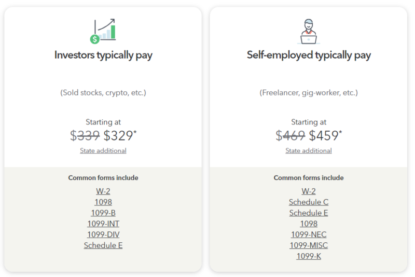Open Schedule E link in Self-employed card
The height and width of the screenshot is (277, 415).
pyautogui.click(x=309, y=213)
